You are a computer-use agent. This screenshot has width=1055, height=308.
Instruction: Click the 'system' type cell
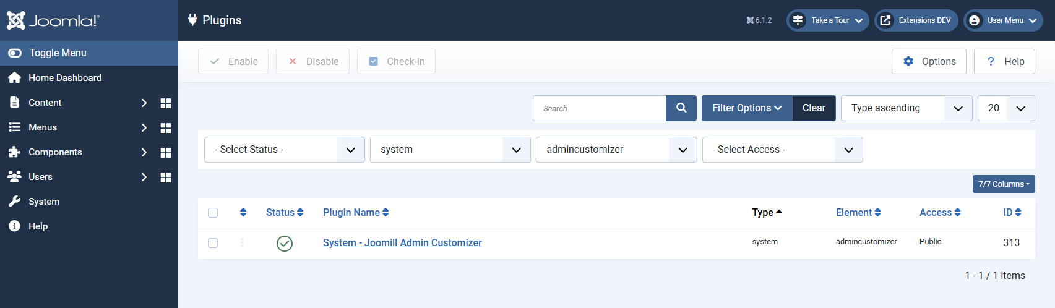765,242
